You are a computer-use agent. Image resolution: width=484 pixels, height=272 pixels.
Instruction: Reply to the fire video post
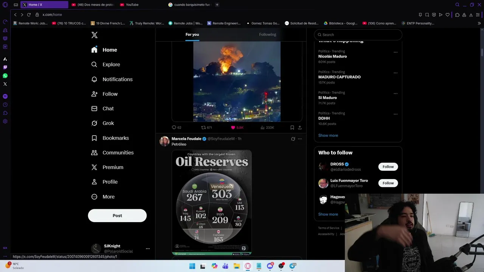(177, 128)
